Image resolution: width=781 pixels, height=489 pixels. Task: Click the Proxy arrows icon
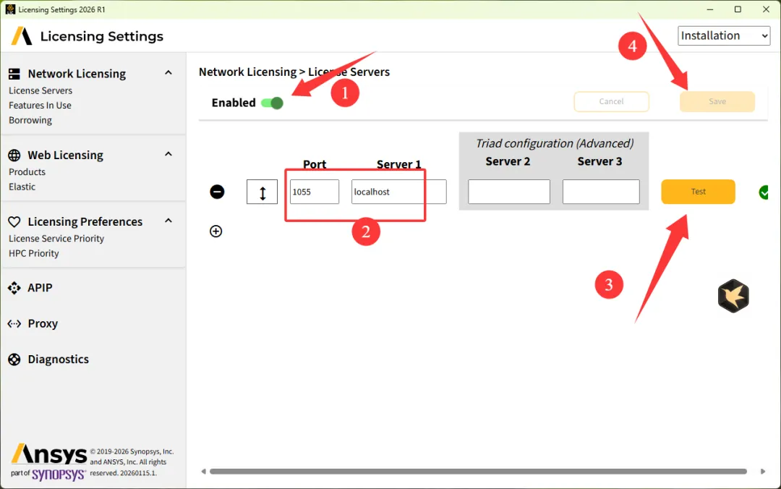(x=14, y=323)
